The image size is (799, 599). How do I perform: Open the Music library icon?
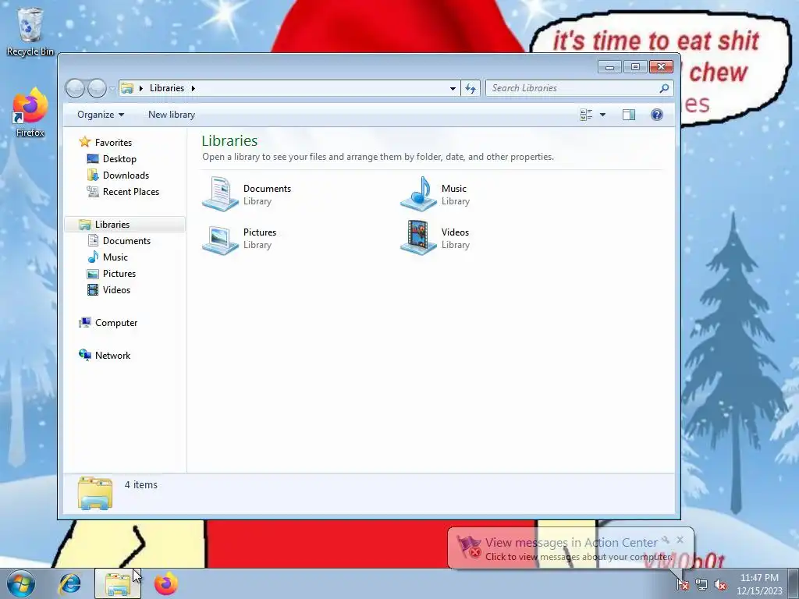(x=418, y=194)
